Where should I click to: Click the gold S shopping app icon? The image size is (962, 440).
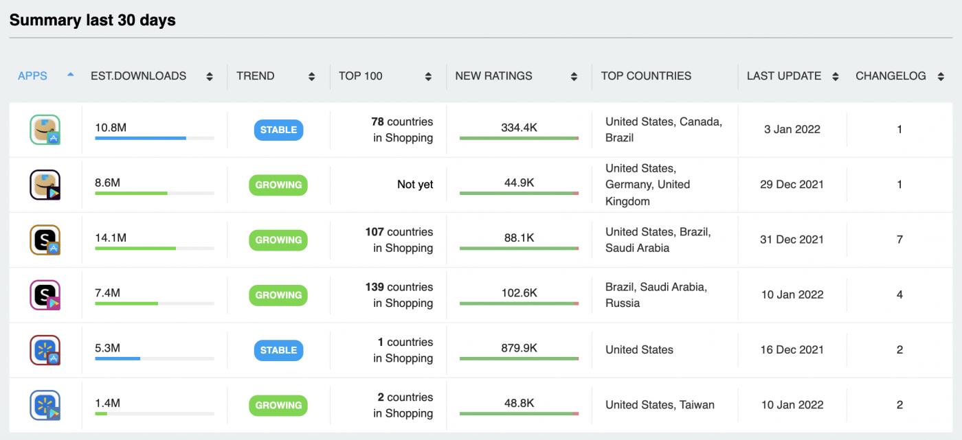[x=45, y=240]
